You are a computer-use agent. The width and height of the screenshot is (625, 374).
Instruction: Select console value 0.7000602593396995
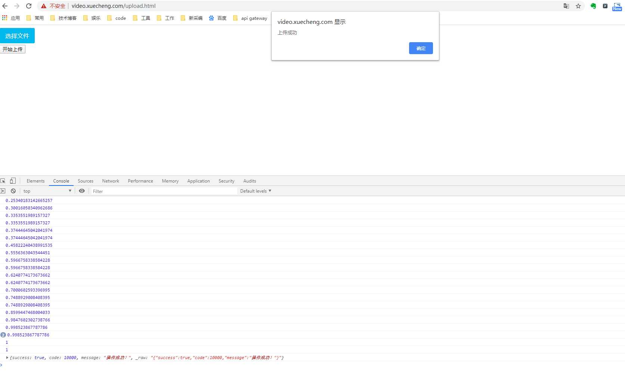click(x=28, y=290)
